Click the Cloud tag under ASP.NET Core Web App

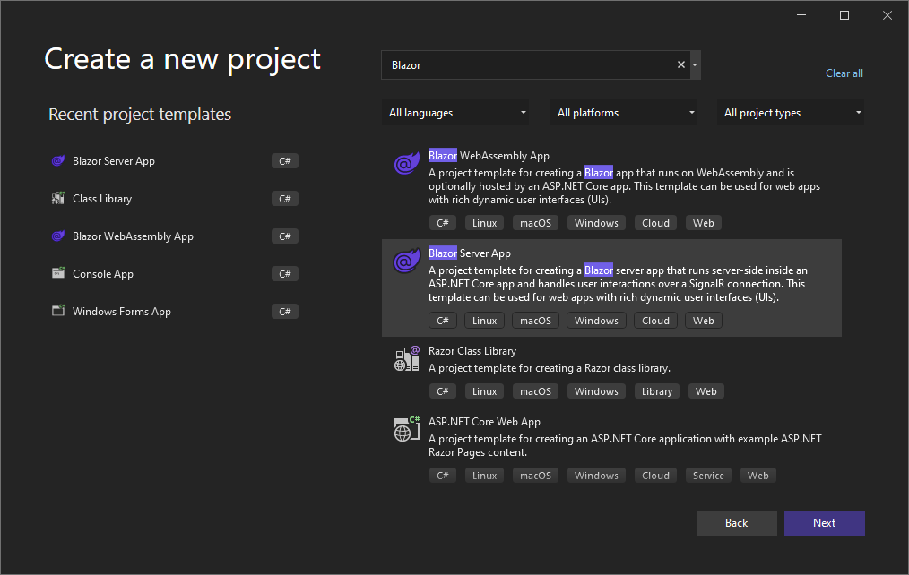click(655, 476)
